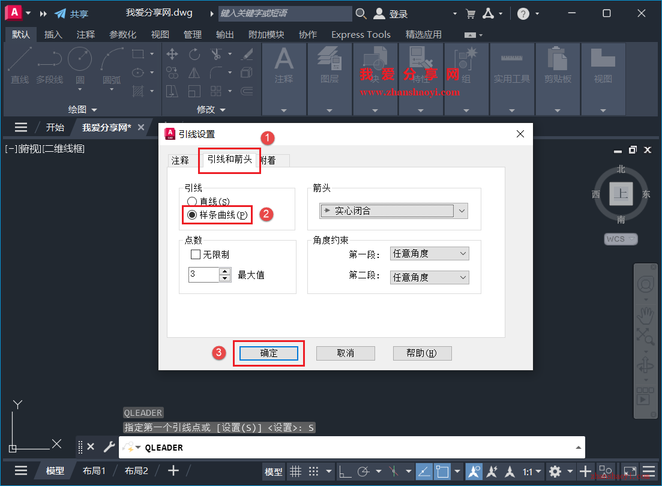
Task: Select the Spline (样条曲线) radio button
Action: [191, 215]
